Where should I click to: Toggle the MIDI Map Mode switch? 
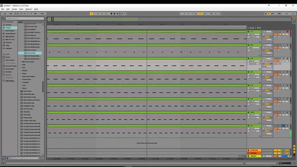(x=279, y=13)
